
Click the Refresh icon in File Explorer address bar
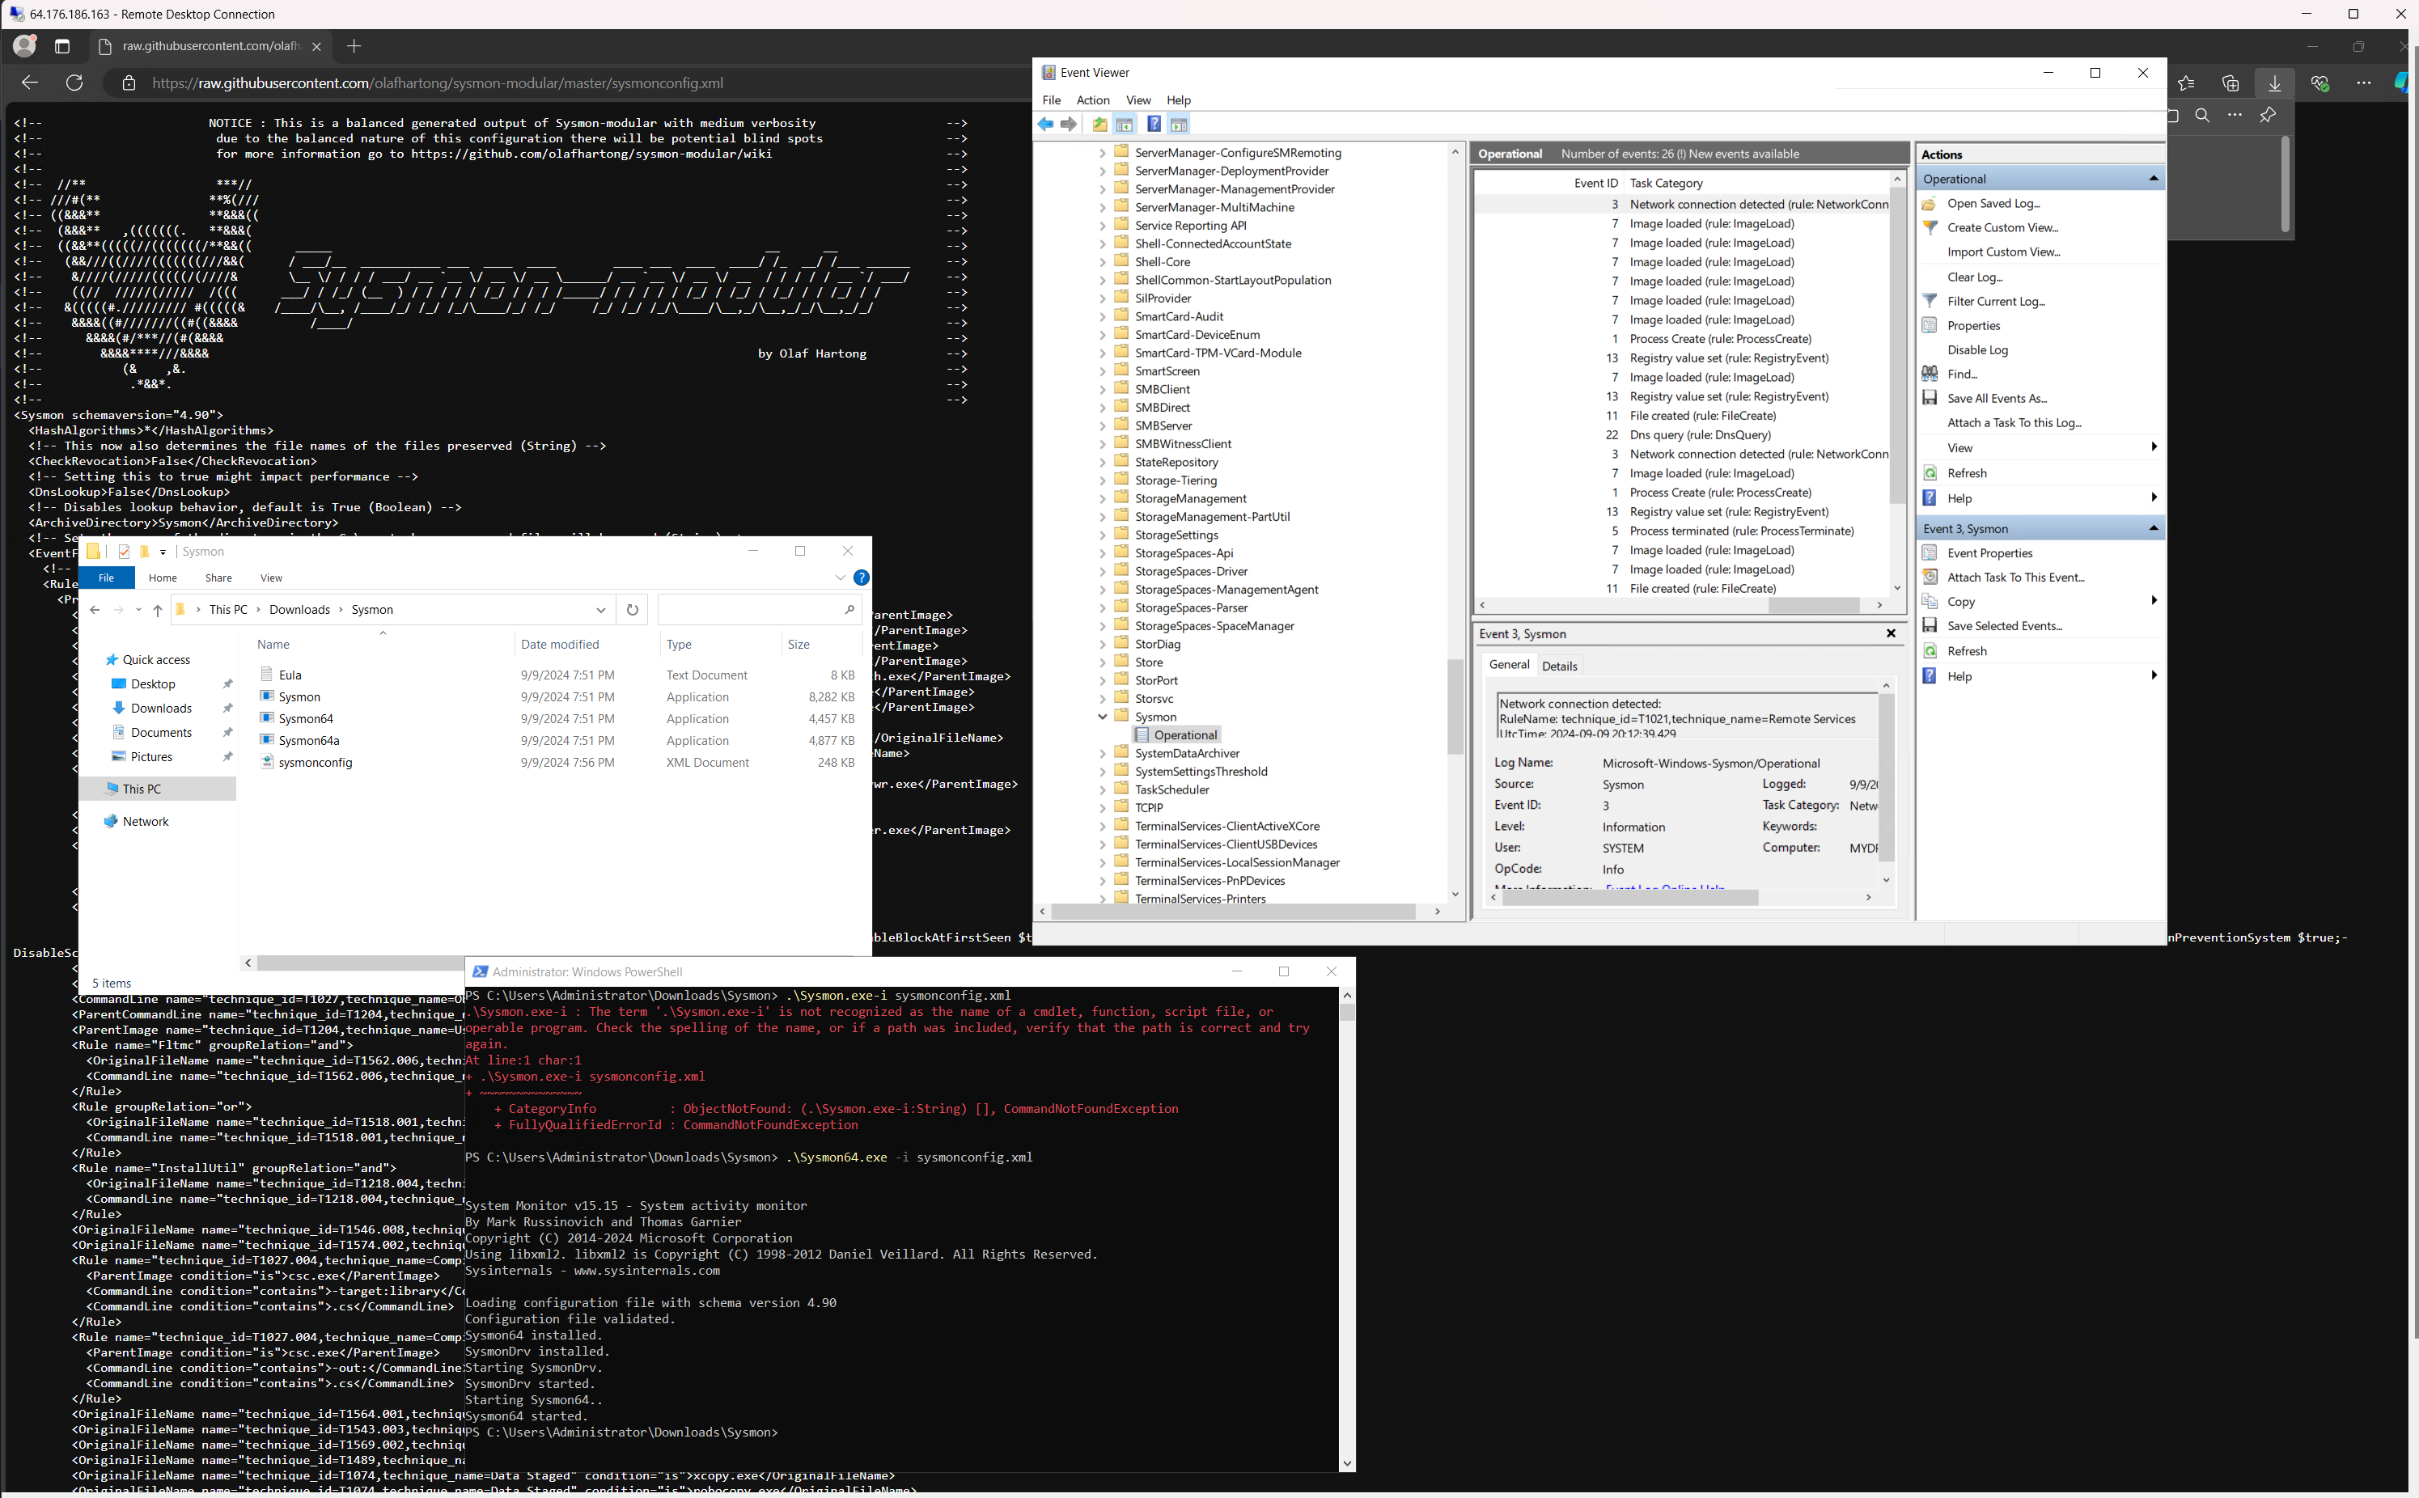[632, 609]
